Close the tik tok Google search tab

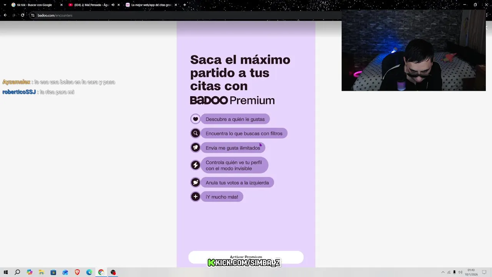tap(61, 5)
